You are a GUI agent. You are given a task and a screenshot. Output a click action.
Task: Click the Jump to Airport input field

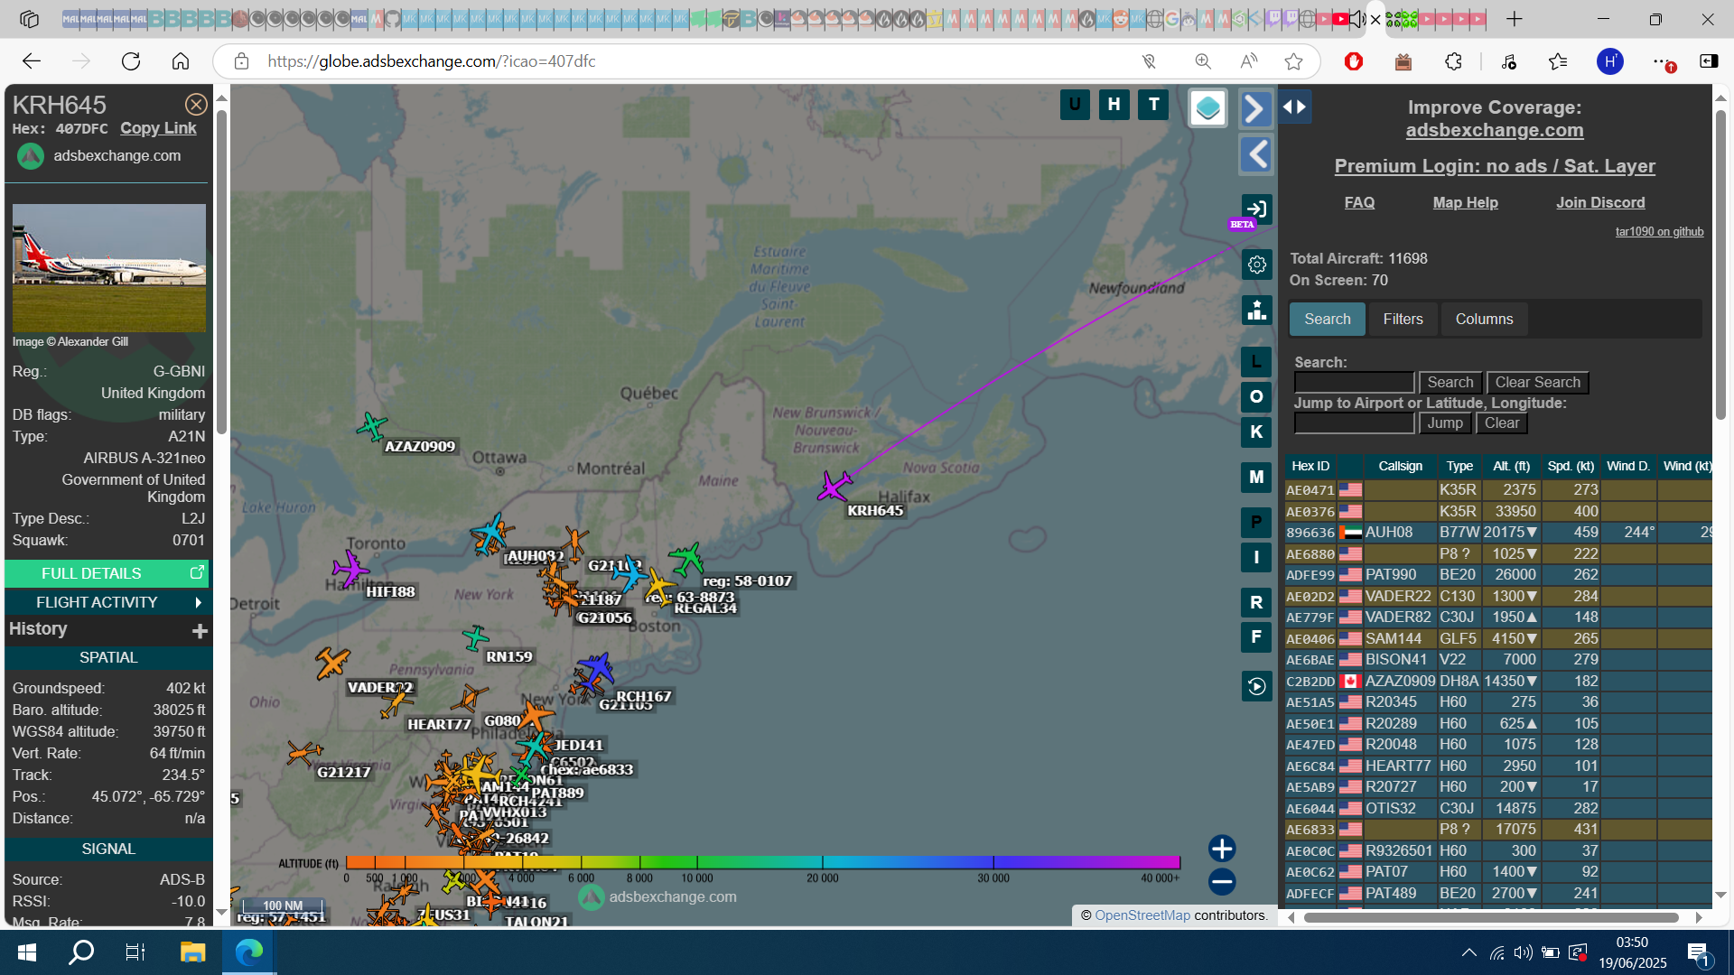click(1354, 422)
